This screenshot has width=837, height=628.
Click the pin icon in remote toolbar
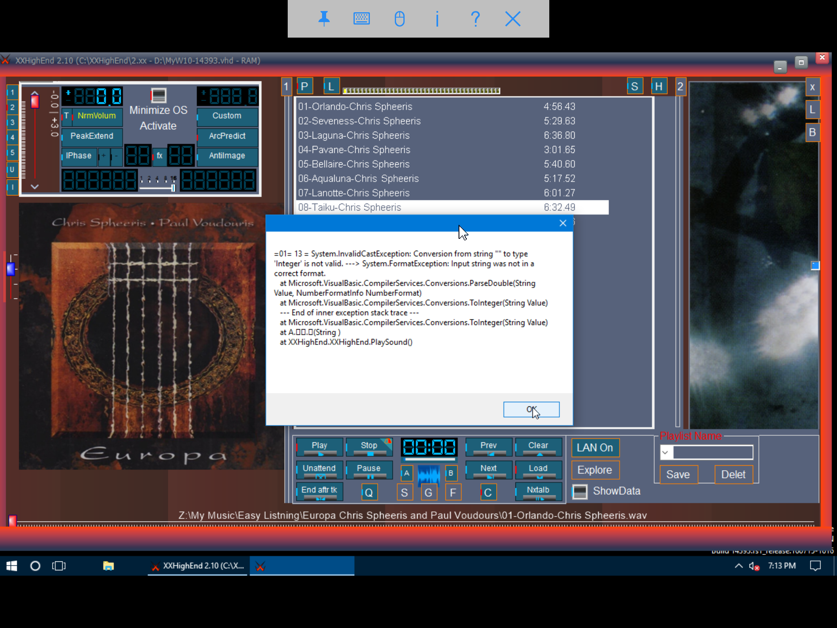(324, 19)
